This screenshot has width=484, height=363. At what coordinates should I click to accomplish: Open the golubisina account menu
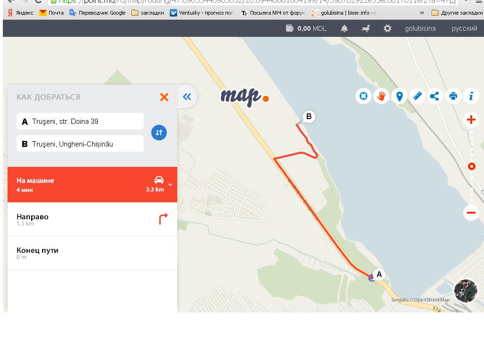click(420, 28)
